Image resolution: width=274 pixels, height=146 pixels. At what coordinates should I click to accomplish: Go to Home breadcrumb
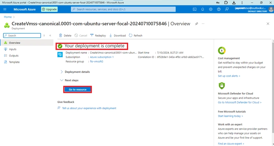[8, 17]
